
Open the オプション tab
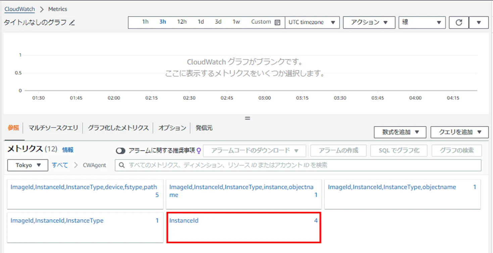pyautogui.click(x=172, y=128)
